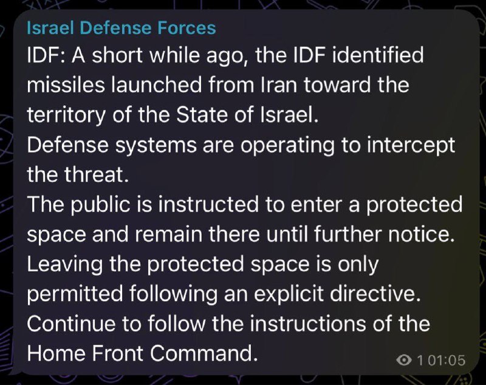This screenshot has width=486, height=385.
Task: Click the line starting 'IDF: A short while ago'
Action: tap(225, 55)
